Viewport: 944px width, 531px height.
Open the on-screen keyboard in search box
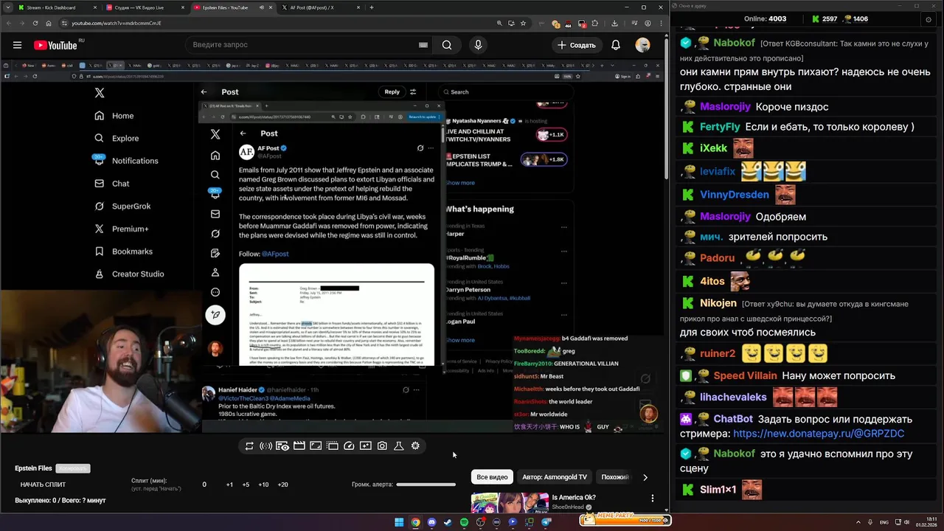(423, 45)
